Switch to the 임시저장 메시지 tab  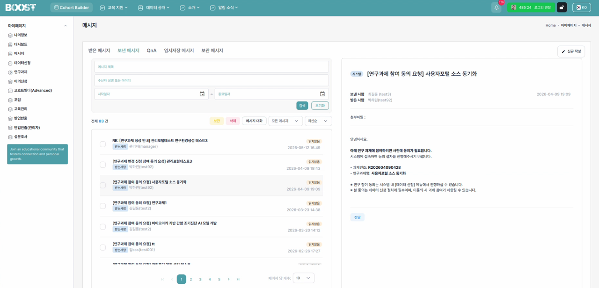click(179, 50)
